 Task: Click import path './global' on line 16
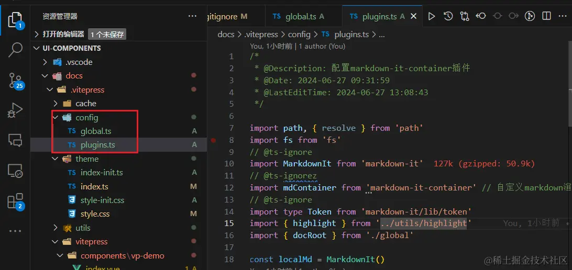pos(390,235)
